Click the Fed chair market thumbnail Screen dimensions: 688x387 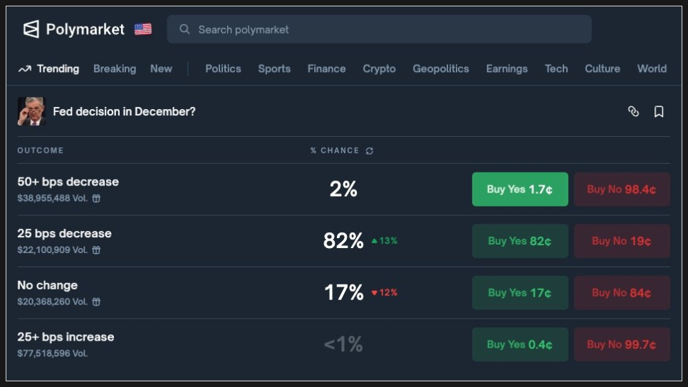(31, 111)
